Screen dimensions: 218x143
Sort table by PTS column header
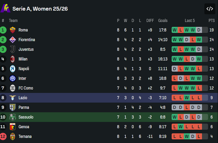(x=212, y=20)
